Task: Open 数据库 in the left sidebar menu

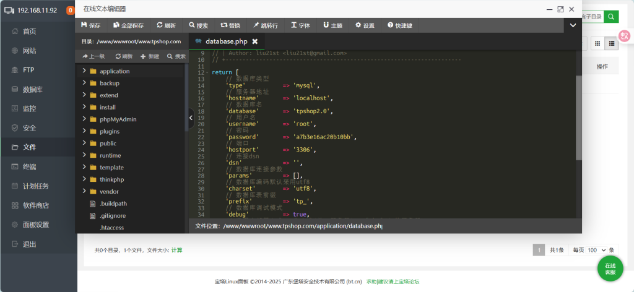Action: coord(32,89)
